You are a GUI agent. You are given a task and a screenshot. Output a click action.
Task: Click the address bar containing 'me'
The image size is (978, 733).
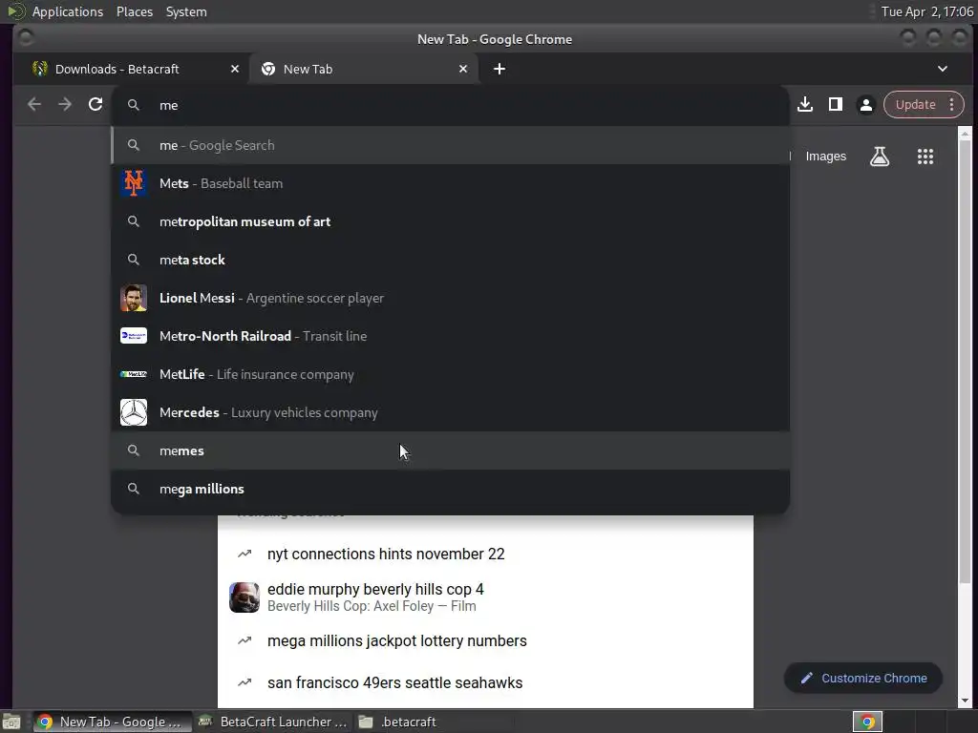click(451, 105)
